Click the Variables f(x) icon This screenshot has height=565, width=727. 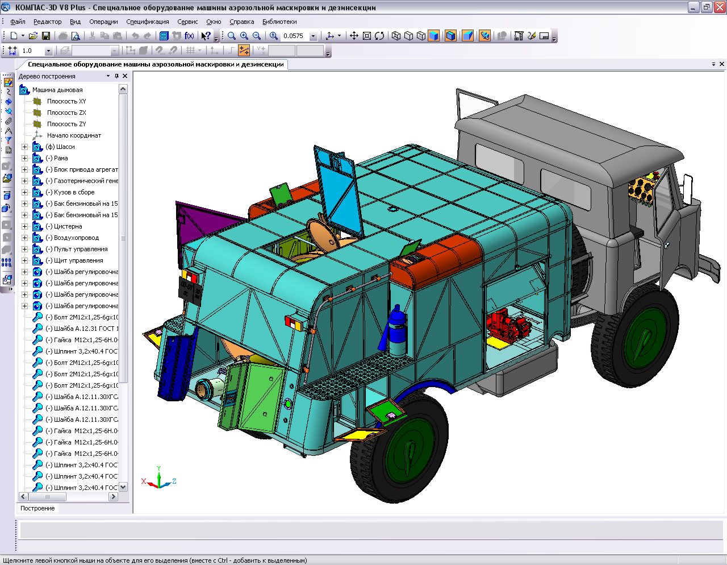click(190, 36)
